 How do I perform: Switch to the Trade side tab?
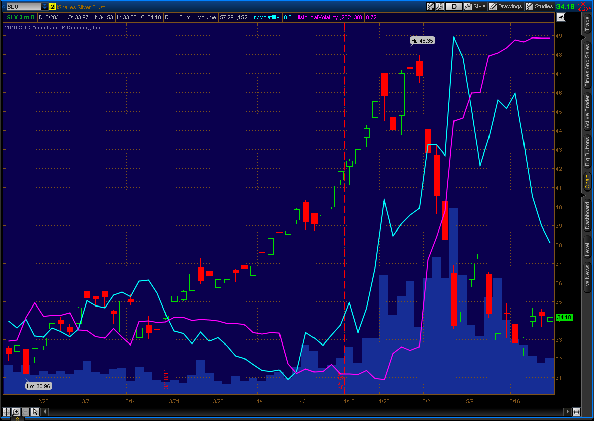pos(587,24)
